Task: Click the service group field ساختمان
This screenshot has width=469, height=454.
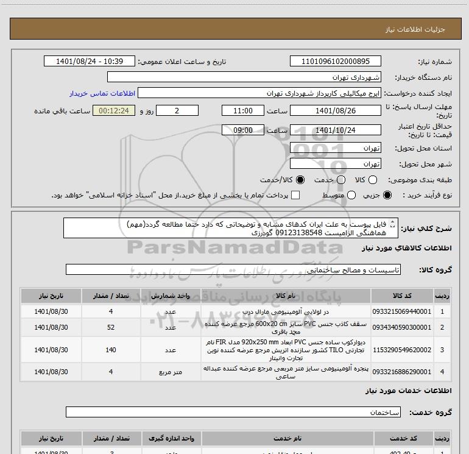Action: coord(233,412)
